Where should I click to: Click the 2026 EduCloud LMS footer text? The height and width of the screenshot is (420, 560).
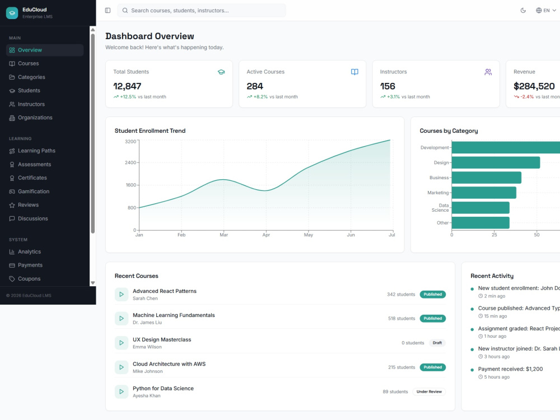point(29,295)
